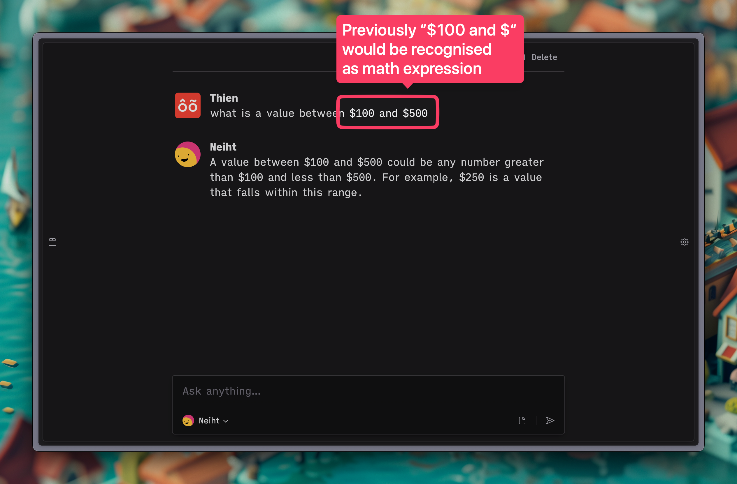
Task: Attach a file with the document icon
Action: pyautogui.click(x=522, y=421)
